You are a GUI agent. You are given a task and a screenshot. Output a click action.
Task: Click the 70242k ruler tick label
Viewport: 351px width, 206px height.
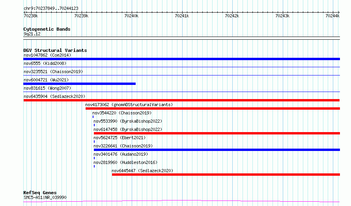click(x=232, y=16)
